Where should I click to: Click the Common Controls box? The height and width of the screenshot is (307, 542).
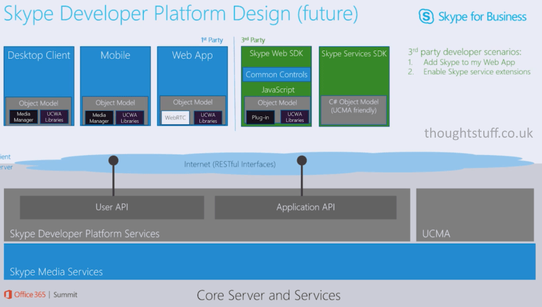[276, 74]
